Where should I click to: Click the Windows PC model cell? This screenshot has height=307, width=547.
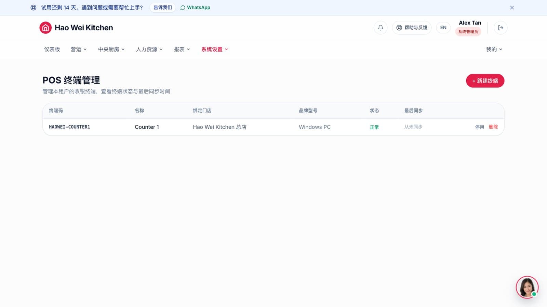[315, 127]
